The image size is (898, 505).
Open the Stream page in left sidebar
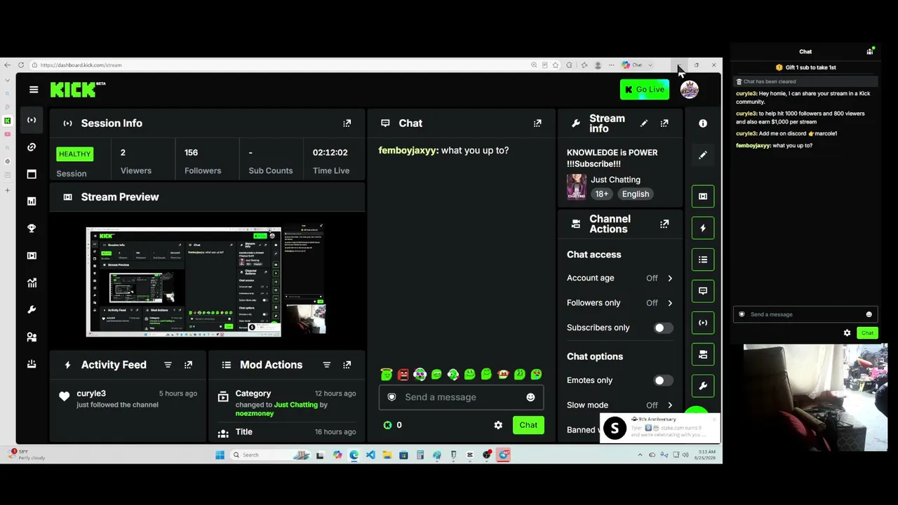point(32,120)
